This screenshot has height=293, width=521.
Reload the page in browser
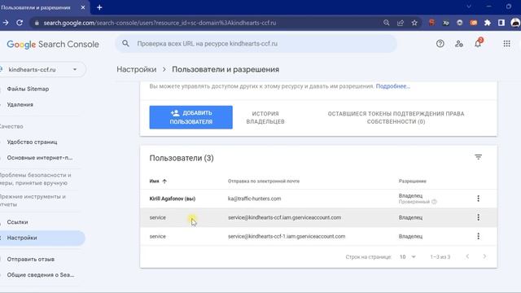[x=20, y=23]
